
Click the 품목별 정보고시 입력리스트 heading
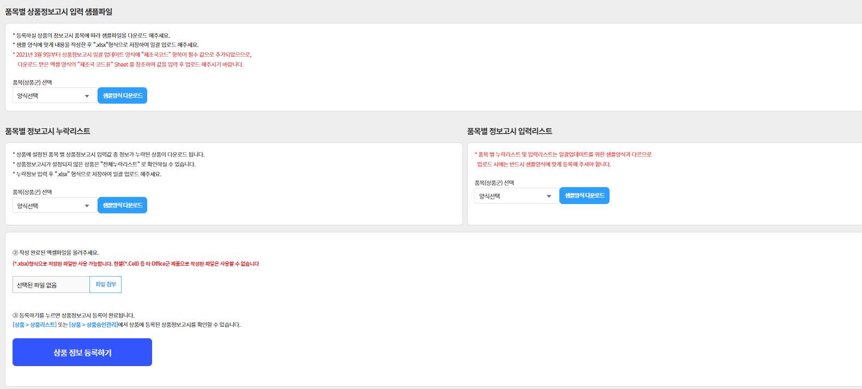(x=509, y=131)
